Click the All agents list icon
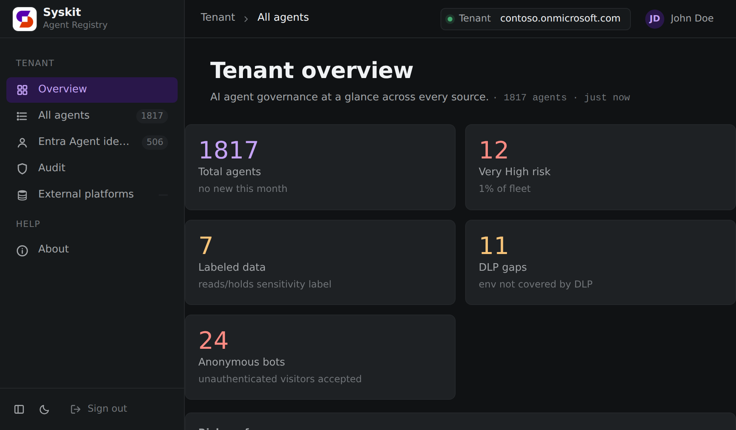Viewport: 736px width, 430px height. (22, 116)
